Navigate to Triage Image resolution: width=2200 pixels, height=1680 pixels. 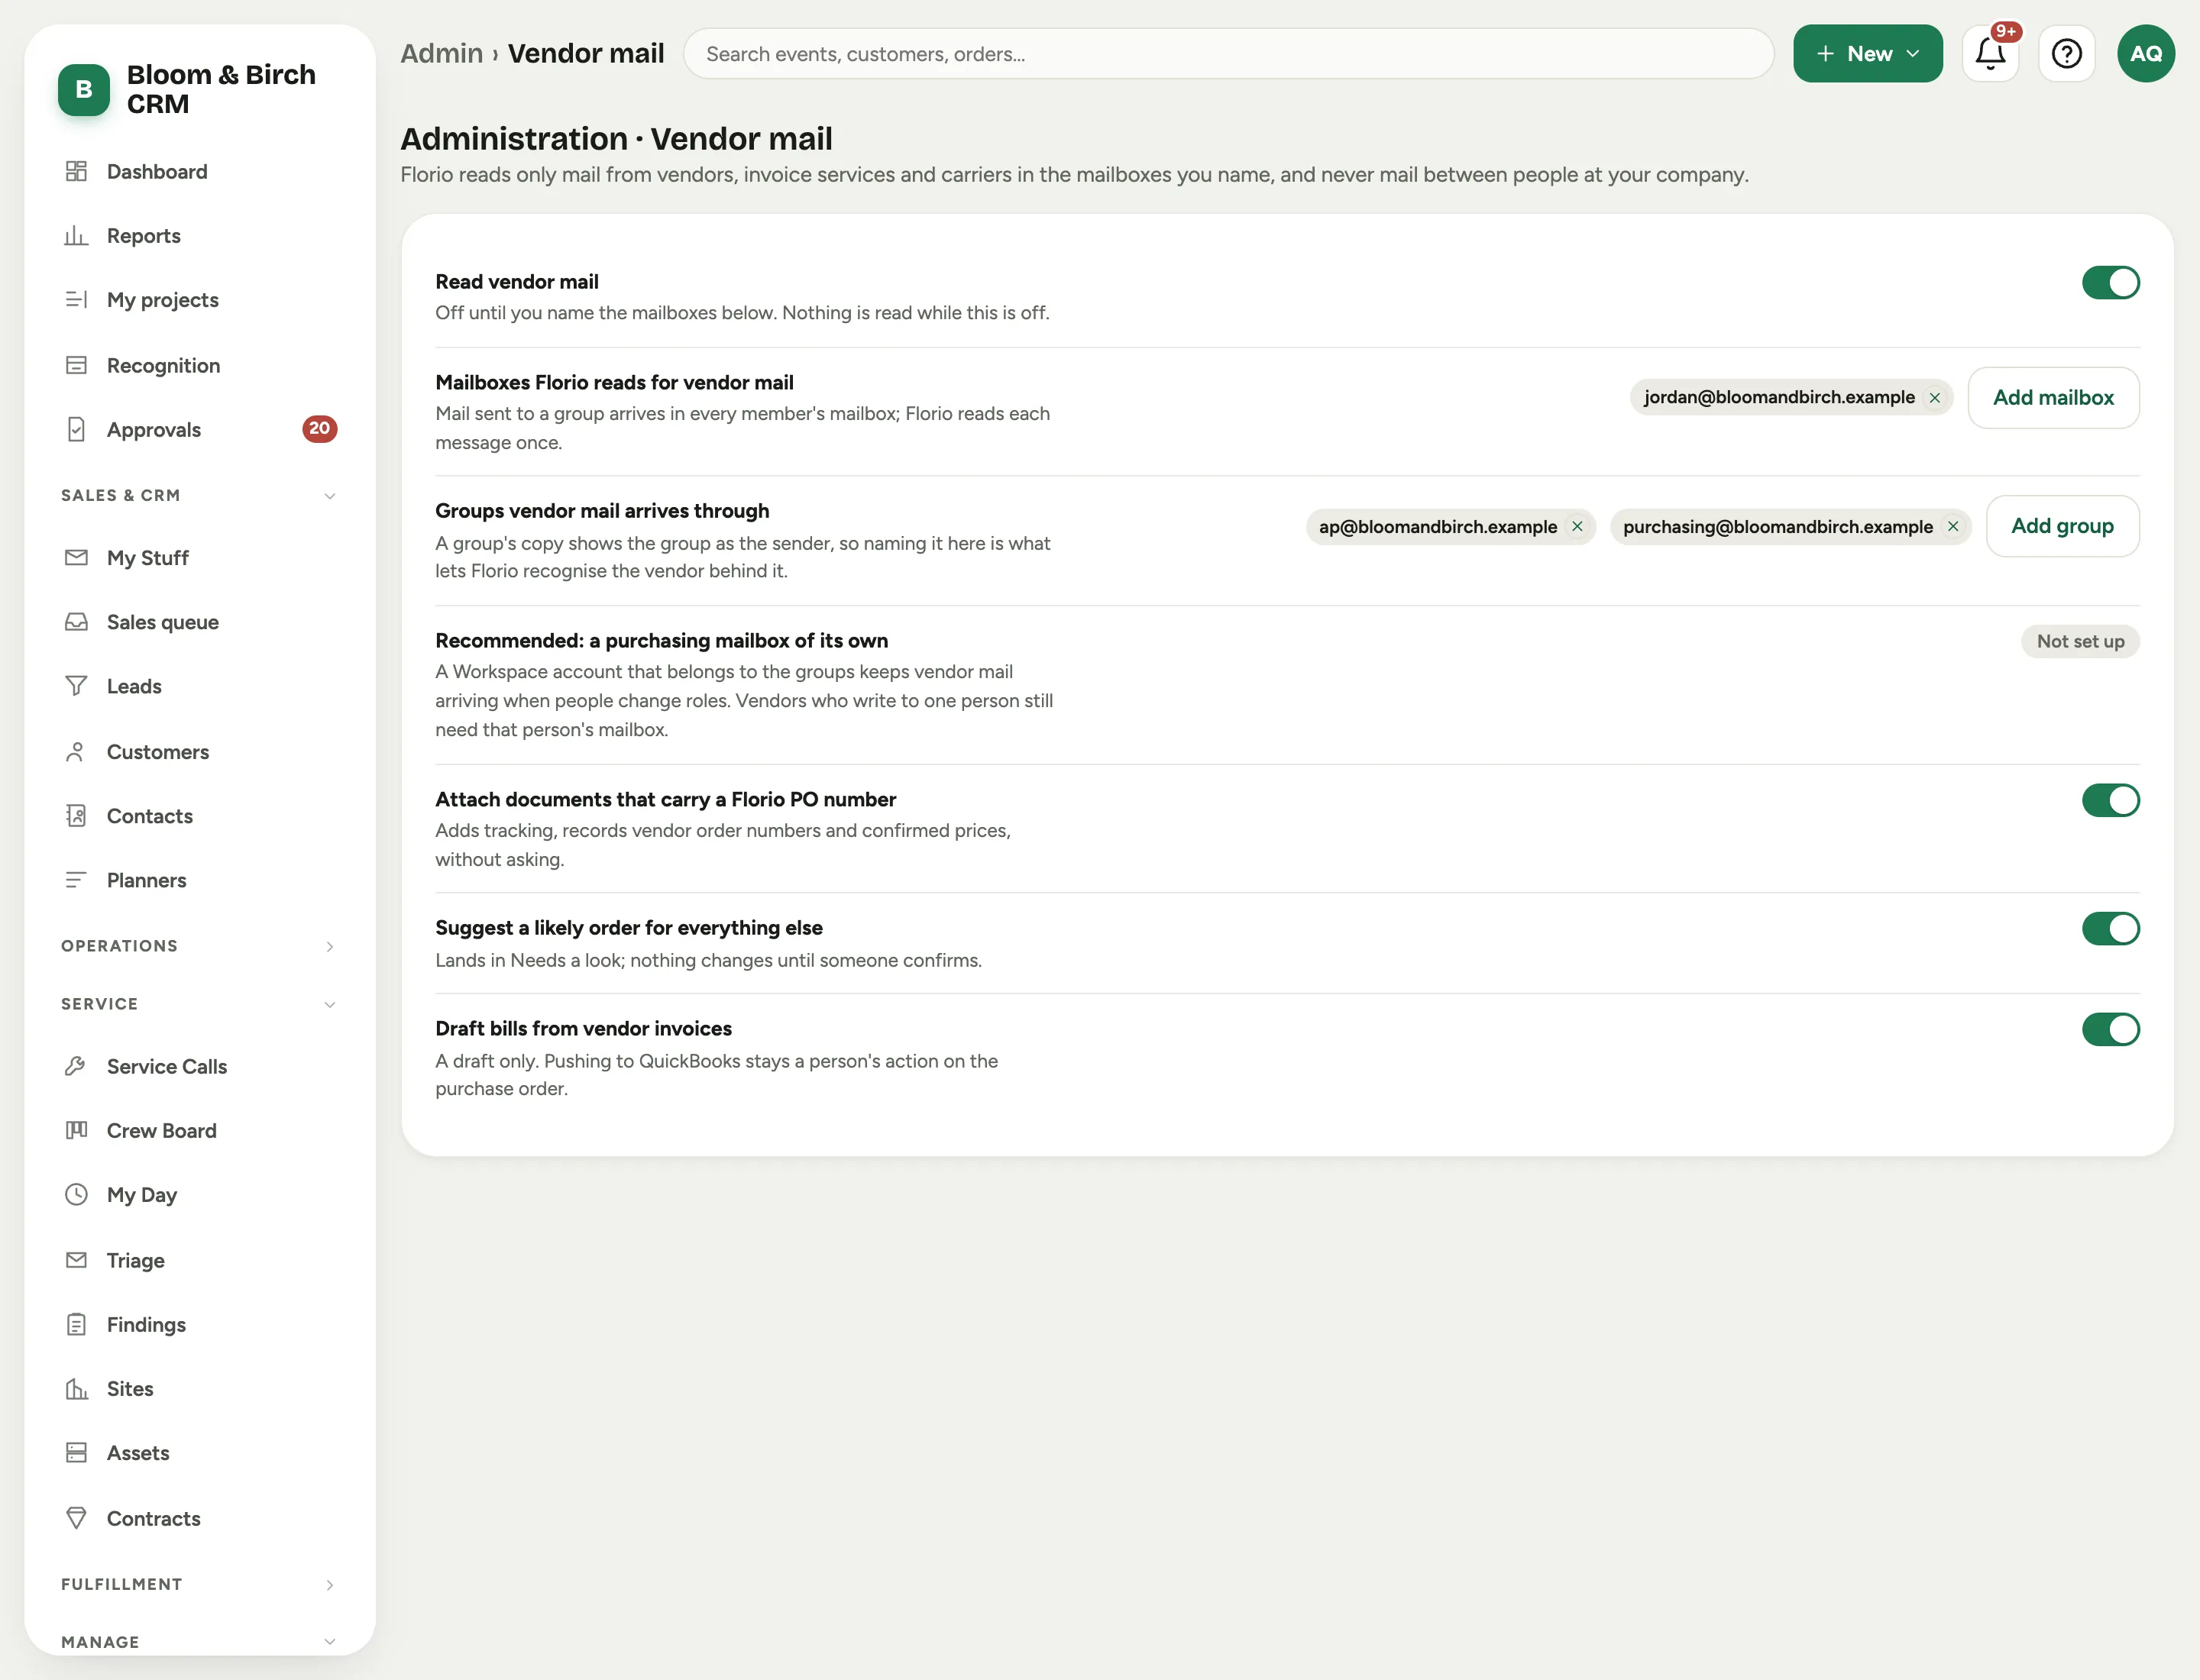point(199,1260)
